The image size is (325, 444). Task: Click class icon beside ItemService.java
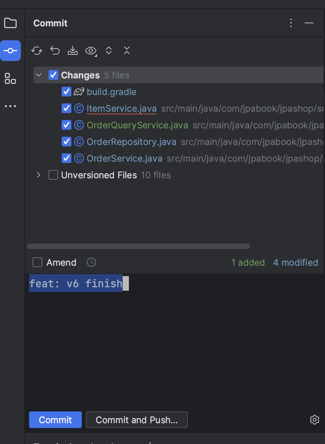point(79,109)
